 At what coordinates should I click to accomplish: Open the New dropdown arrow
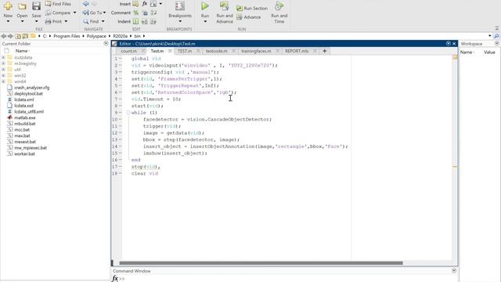[x=8, y=21]
